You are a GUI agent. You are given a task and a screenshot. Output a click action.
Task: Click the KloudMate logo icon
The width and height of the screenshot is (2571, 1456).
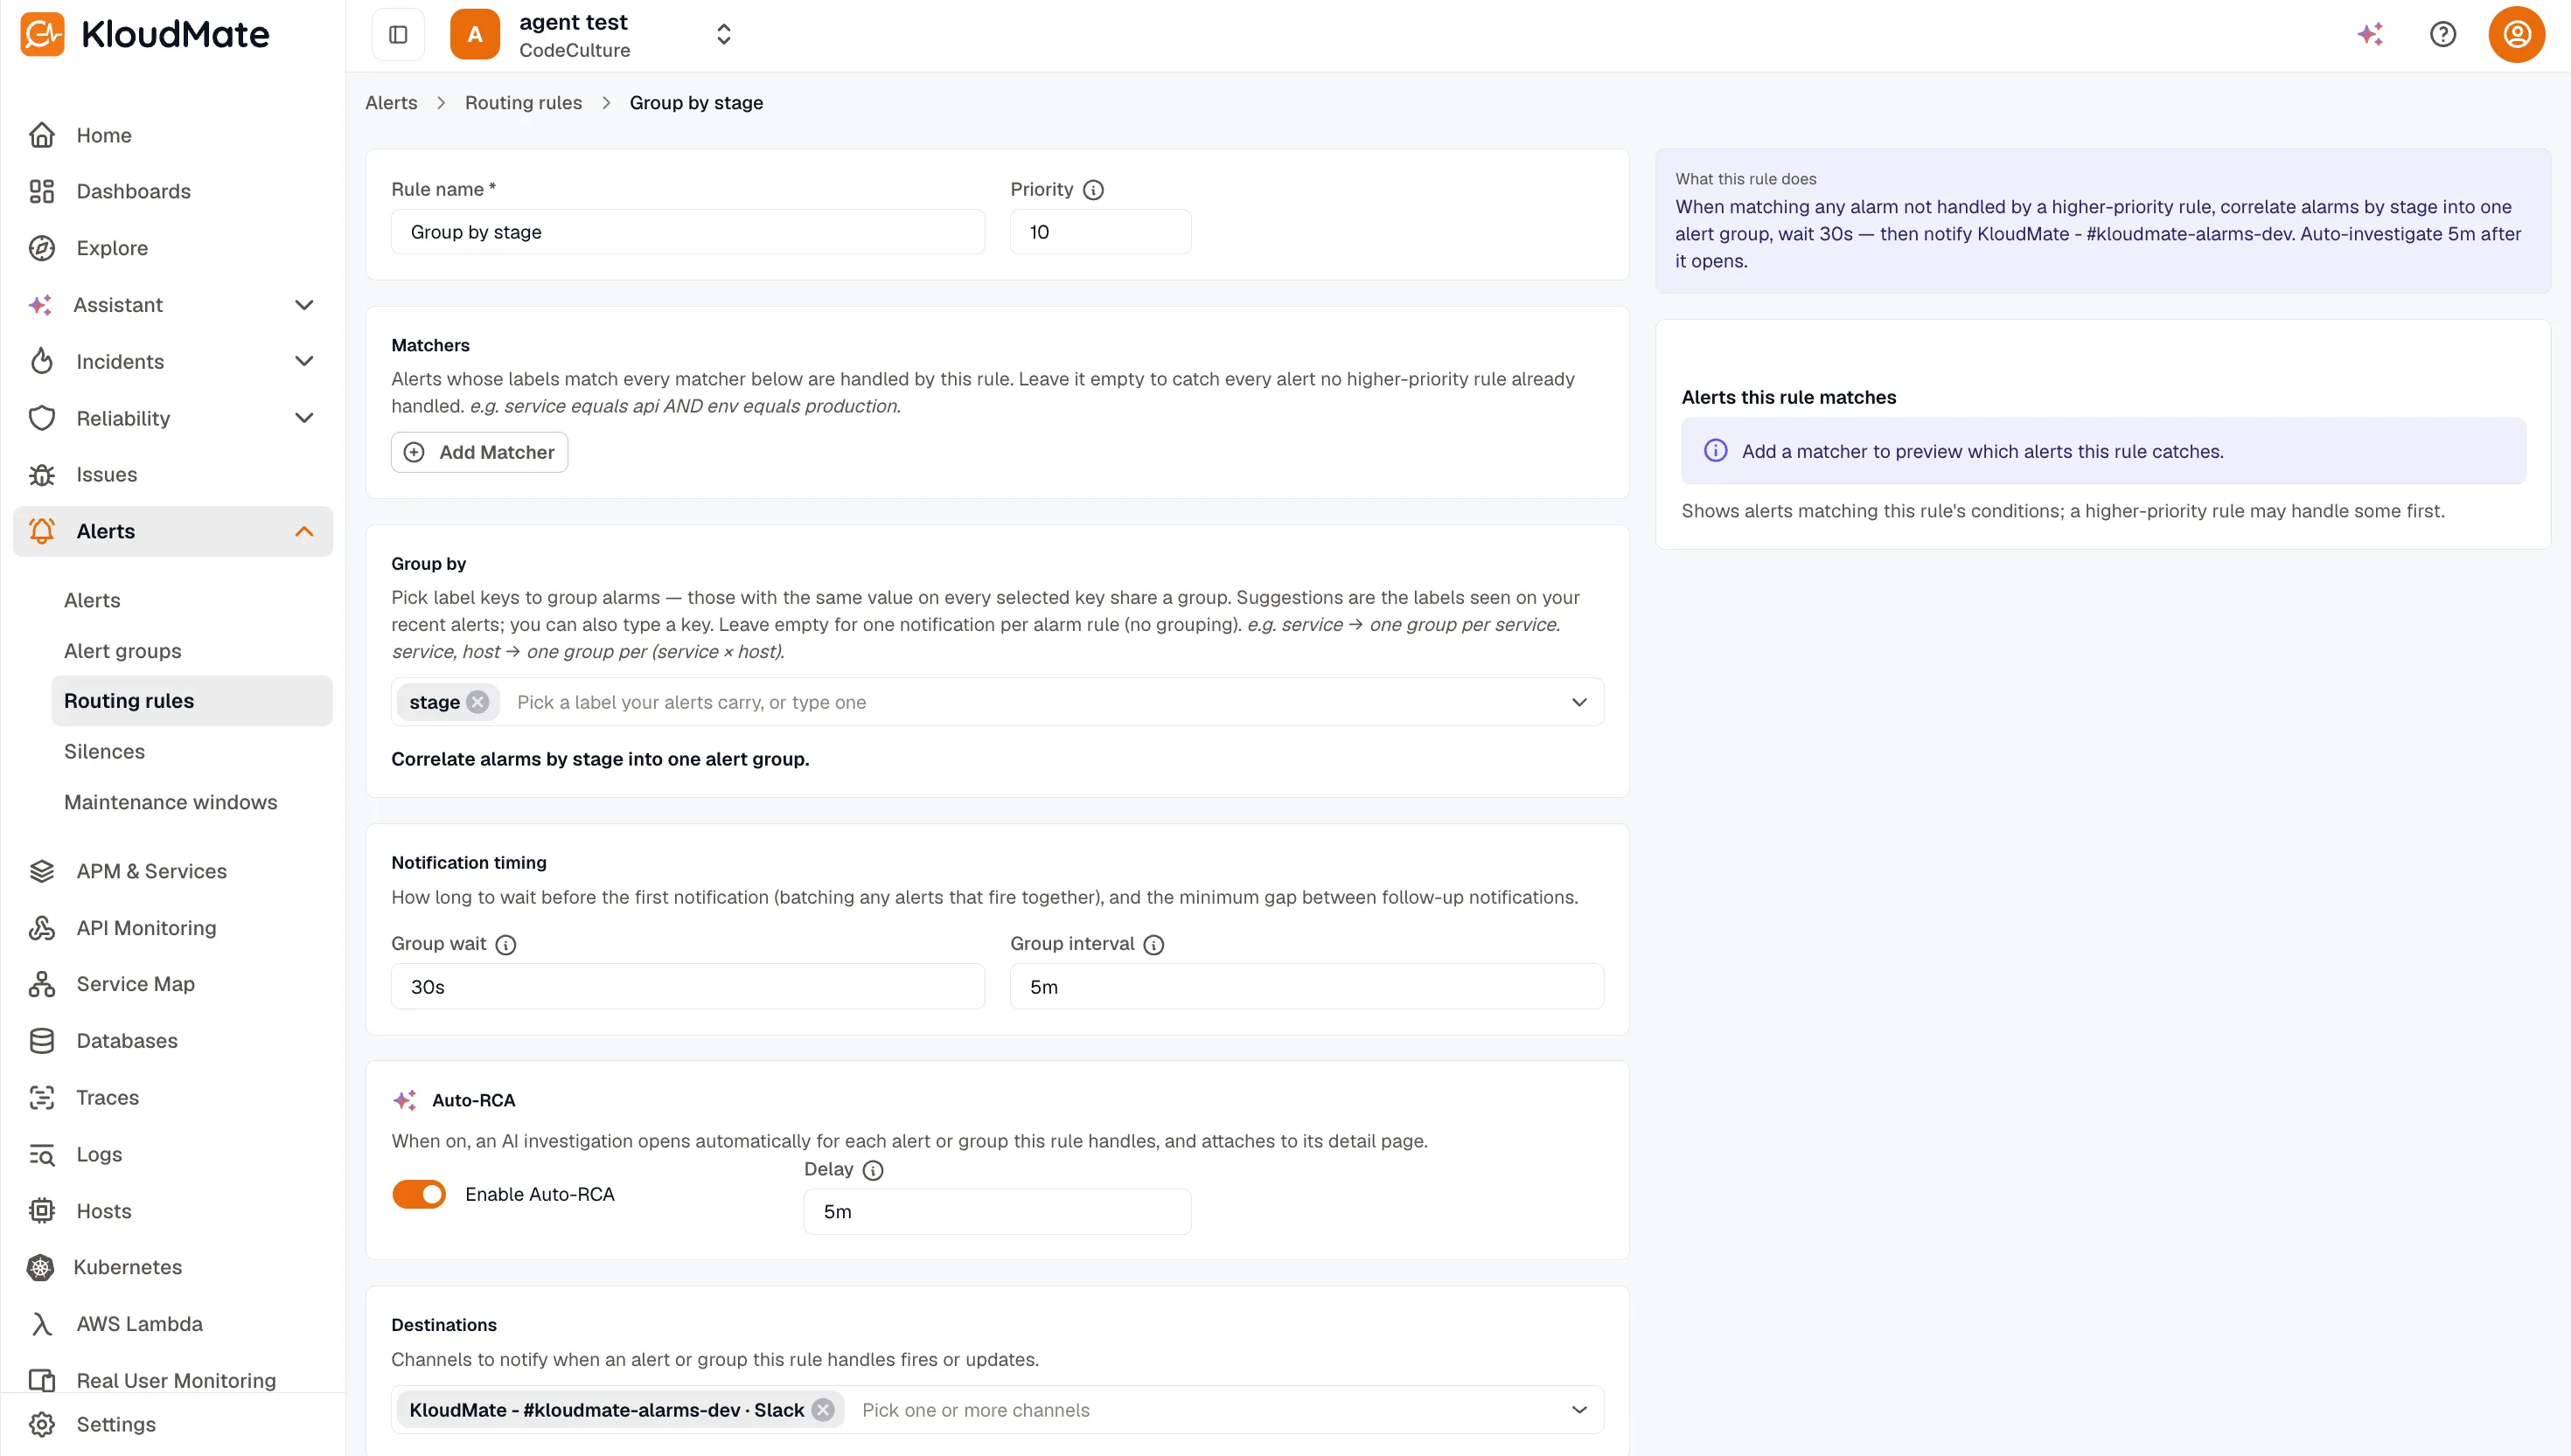[x=42, y=34]
